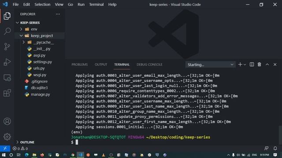Switch to the DEBUG CONSOLE tab
The height and width of the screenshot is (158, 282).
[x=149, y=65]
